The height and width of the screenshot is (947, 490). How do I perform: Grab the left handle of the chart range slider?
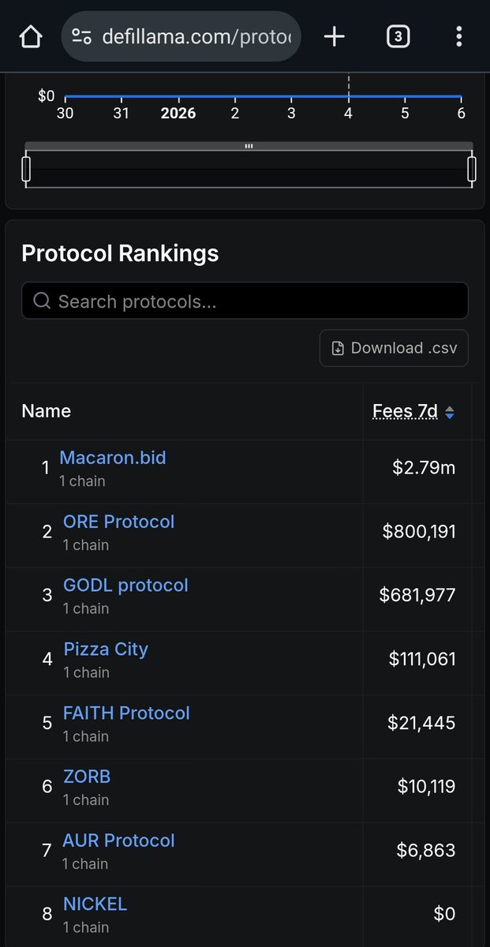26,169
